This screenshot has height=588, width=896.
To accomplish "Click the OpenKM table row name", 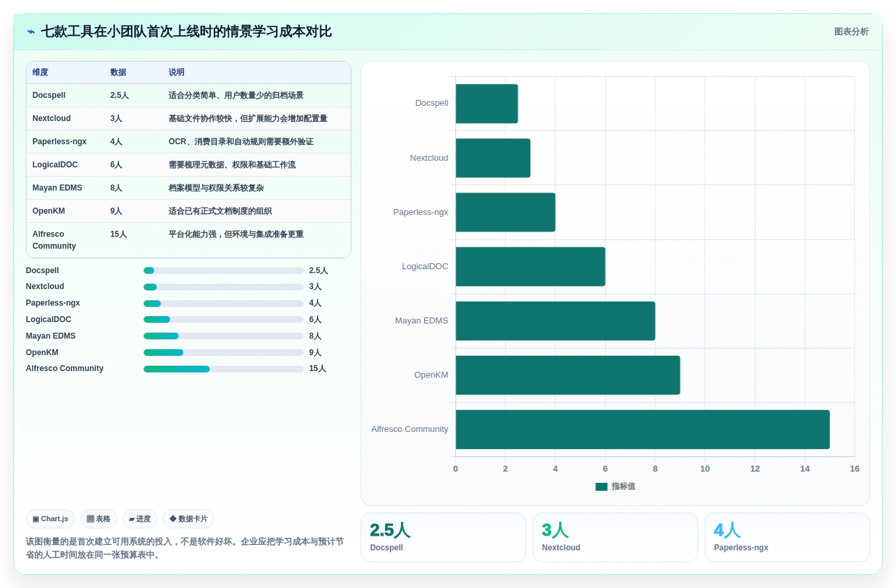I will [x=49, y=211].
